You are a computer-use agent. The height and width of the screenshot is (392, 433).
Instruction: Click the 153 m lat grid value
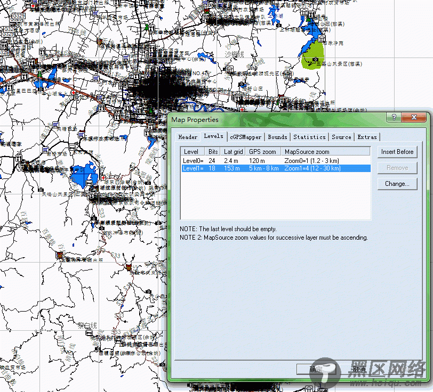pyautogui.click(x=231, y=168)
